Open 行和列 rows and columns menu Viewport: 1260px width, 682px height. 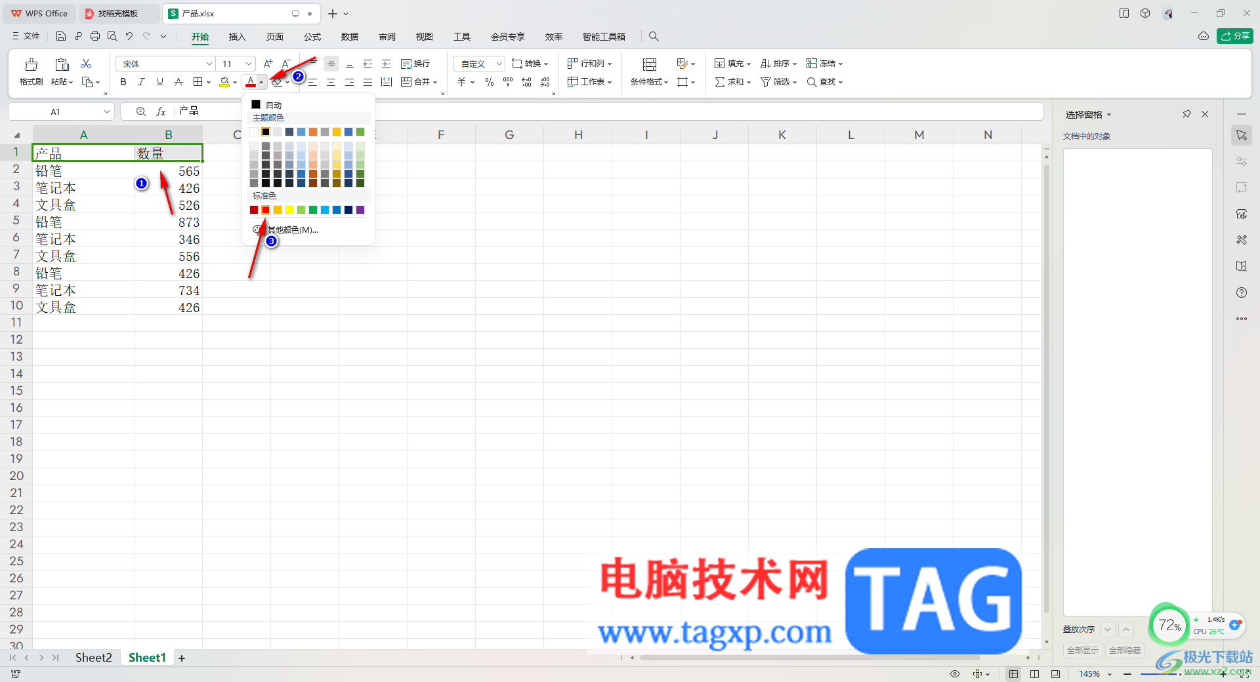589,64
